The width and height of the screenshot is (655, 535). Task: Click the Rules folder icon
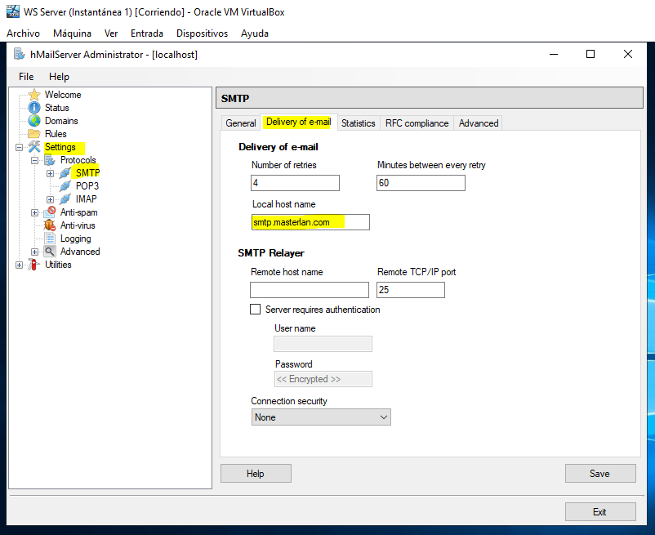[34, 134]
